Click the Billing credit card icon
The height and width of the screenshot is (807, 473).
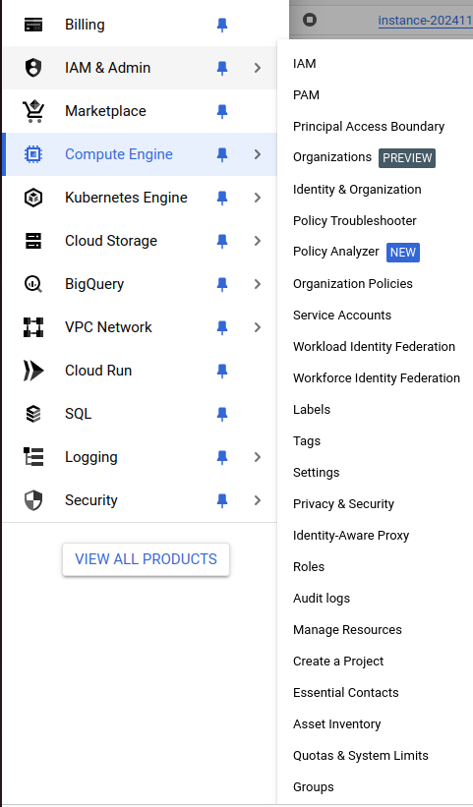33,25
